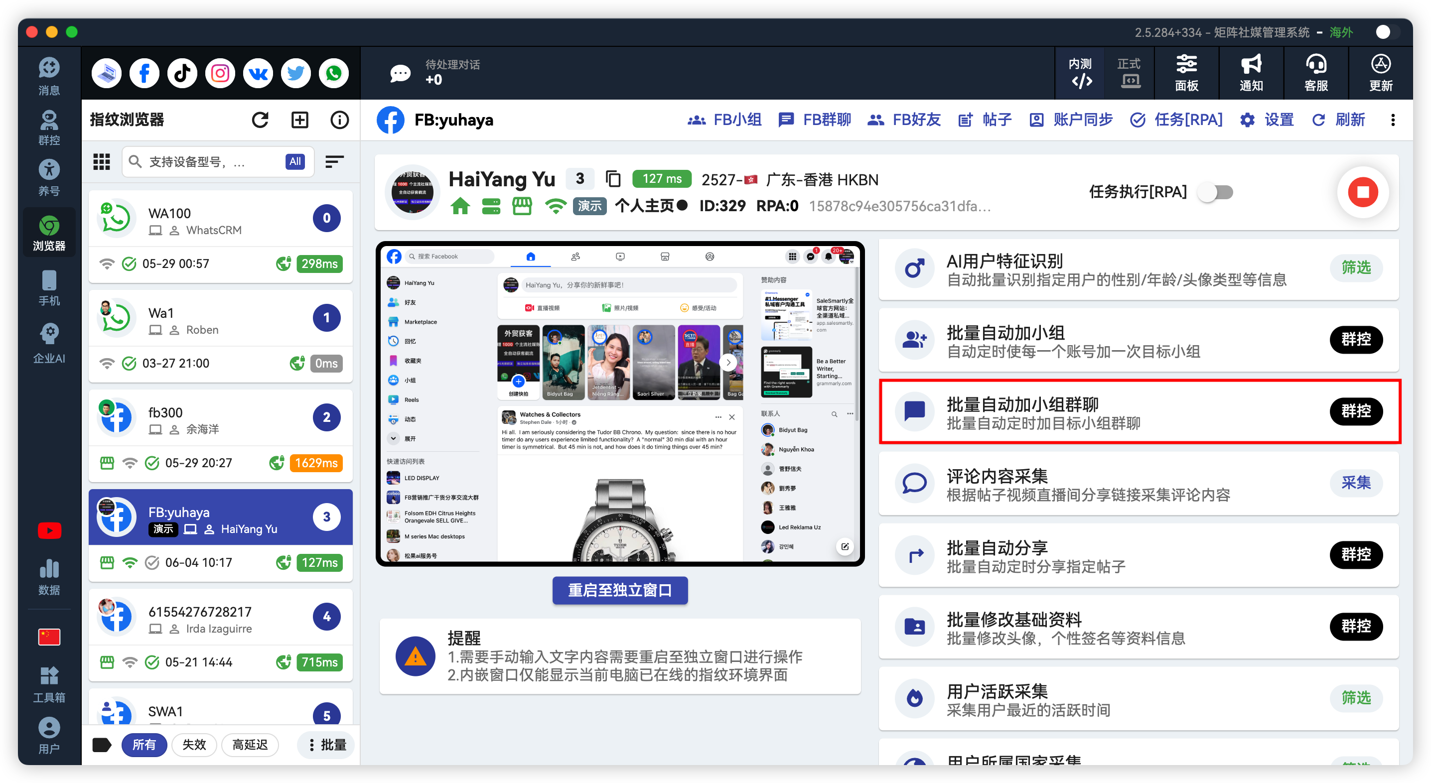Open the 客服 customer service menu

1316,73
